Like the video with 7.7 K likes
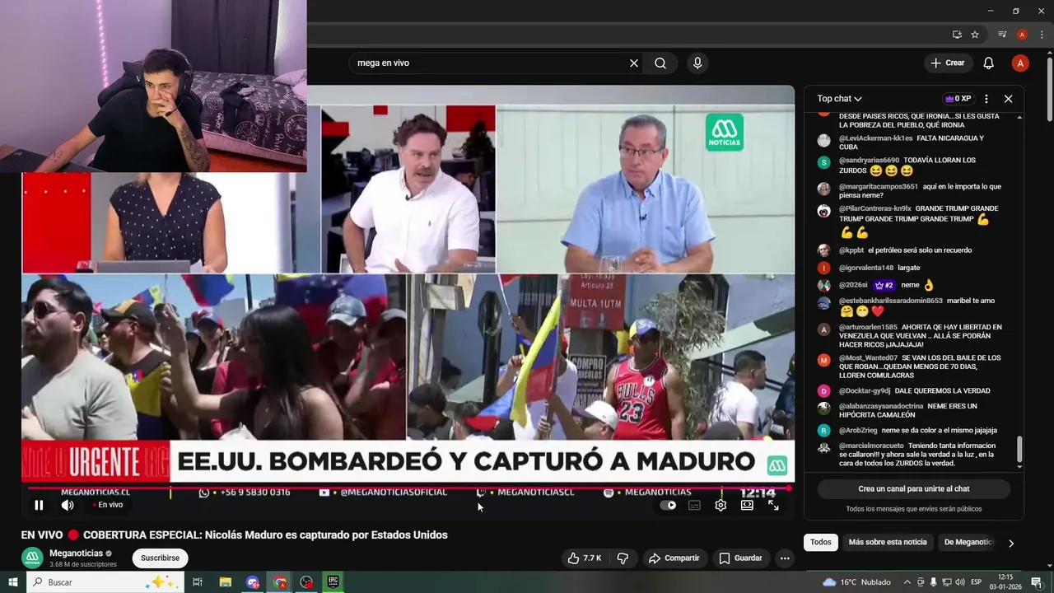 [x=585, y=558]
